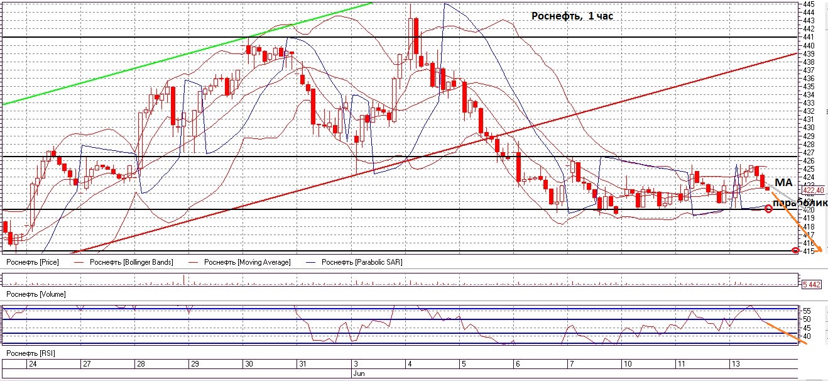Click price axis label 429
Viewport: 828px width, 381px height.
point(809,136)
